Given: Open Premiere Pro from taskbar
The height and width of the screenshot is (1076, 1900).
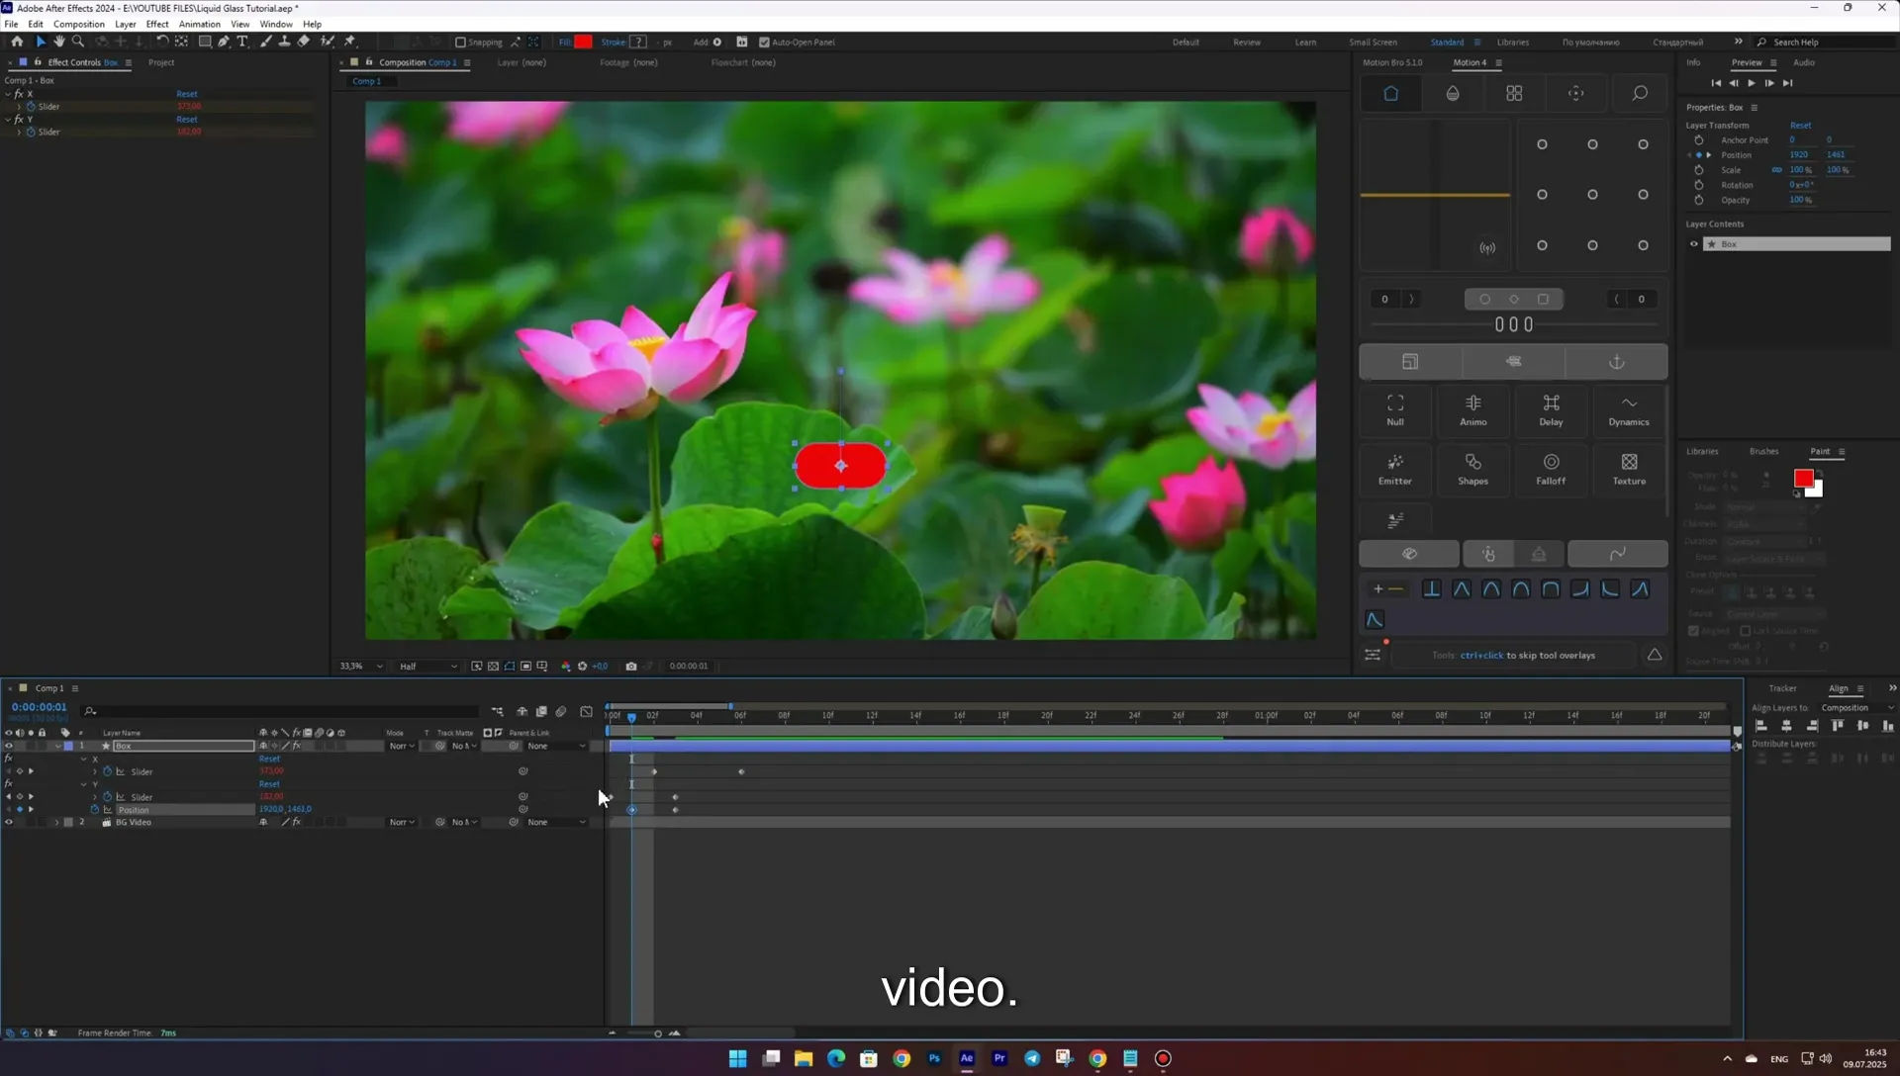Looking at the screenshot, I should tap(999, 1058).
